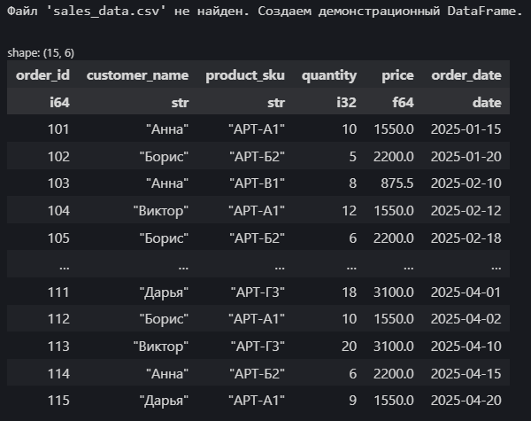Click the f64 data type label

[403, 102]
